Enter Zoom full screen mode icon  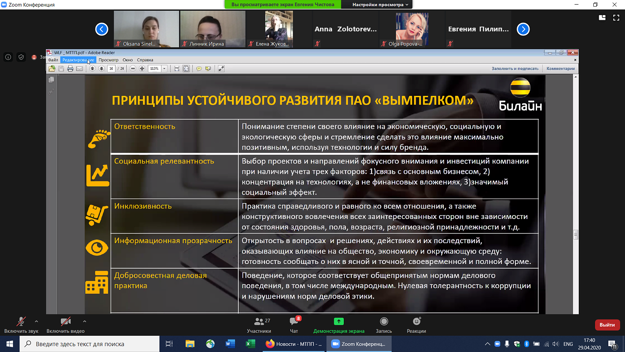coord(616,18)
